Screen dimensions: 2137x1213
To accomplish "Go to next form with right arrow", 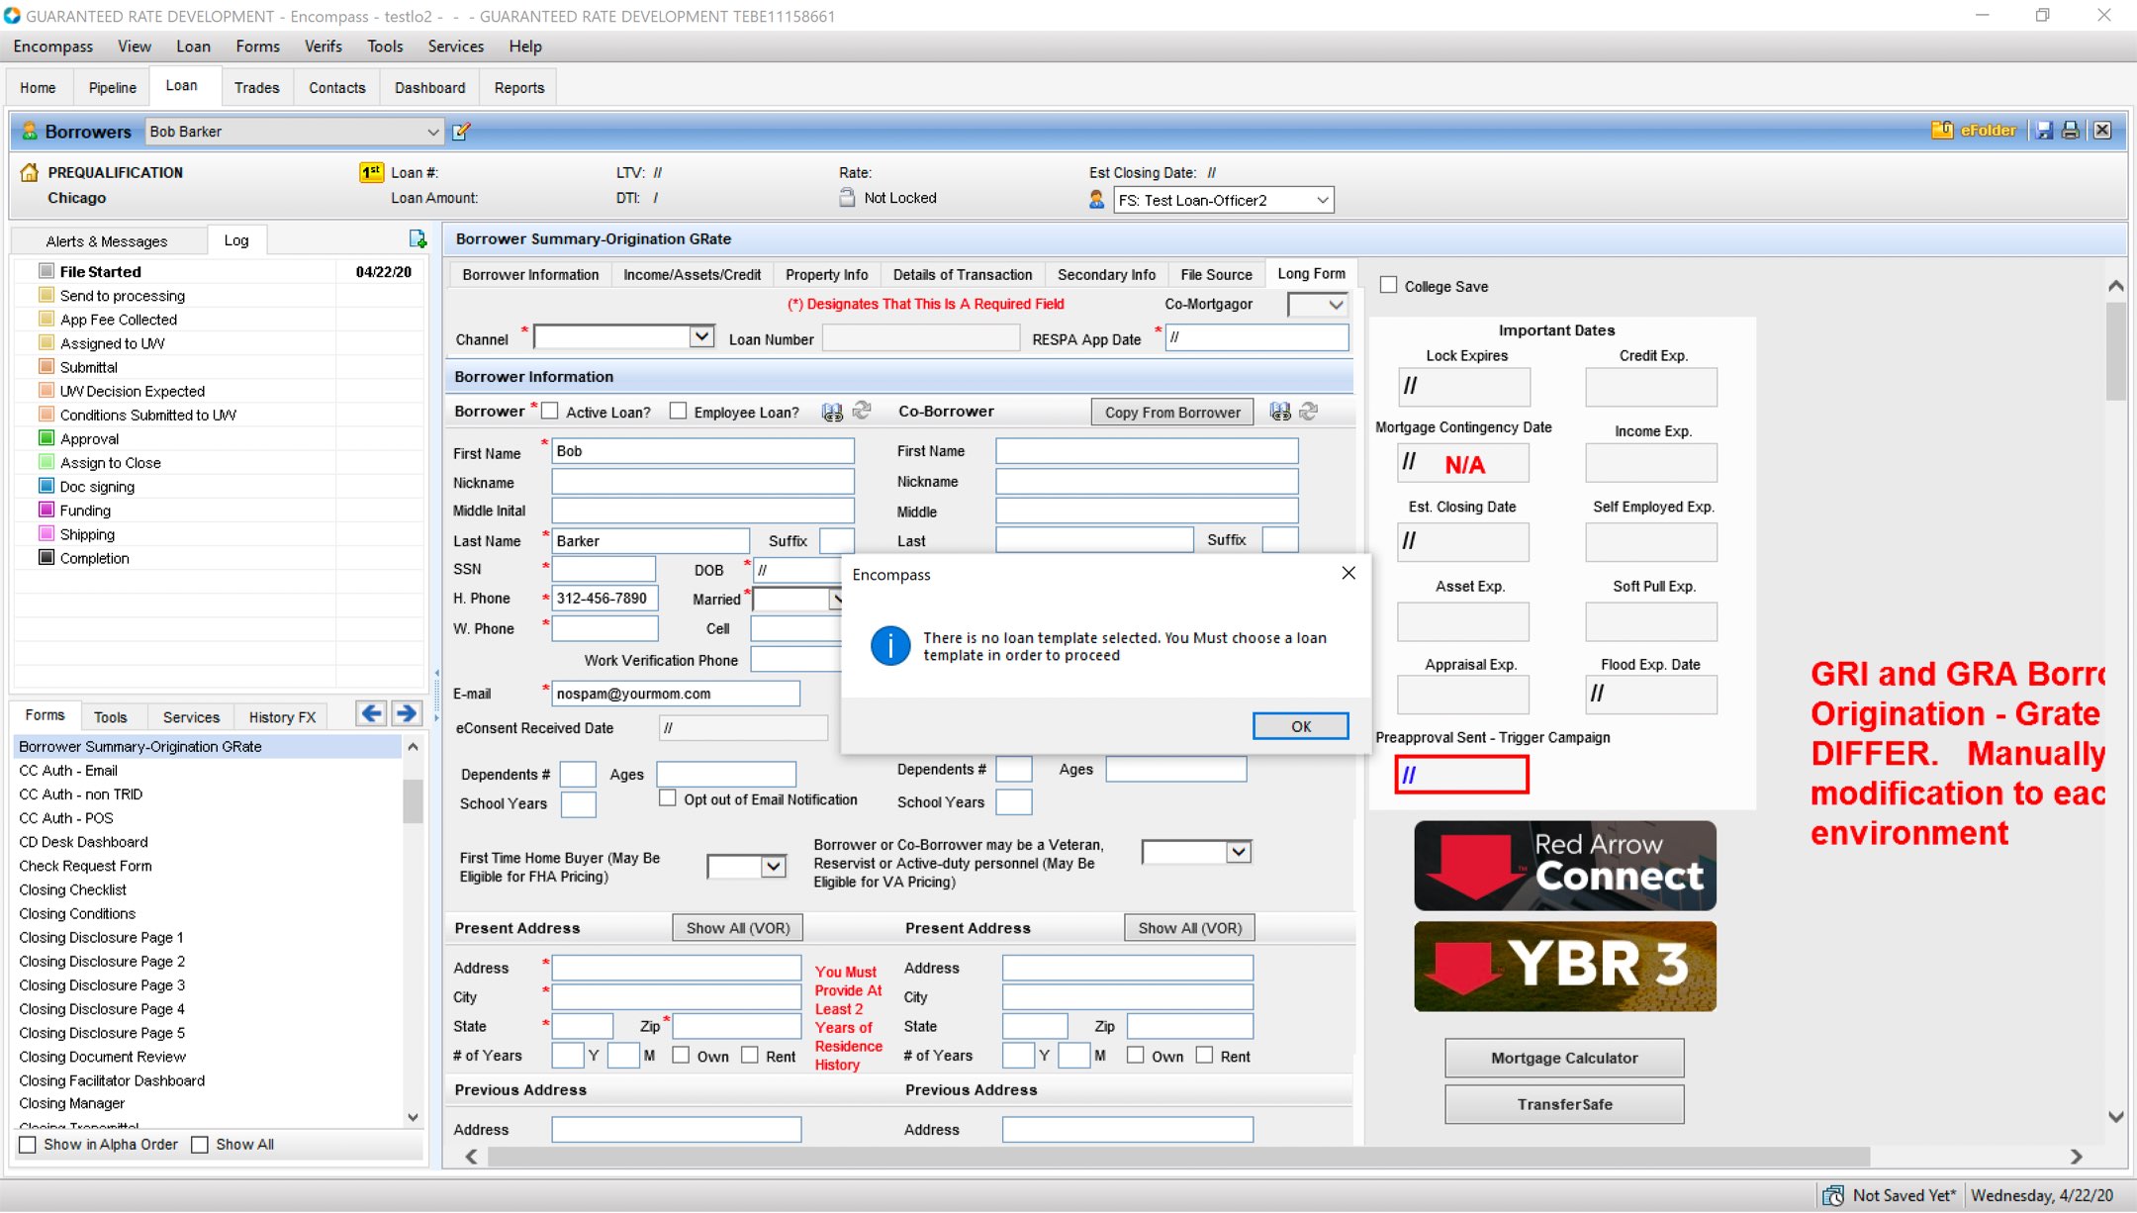I will [x=406, y=713].
